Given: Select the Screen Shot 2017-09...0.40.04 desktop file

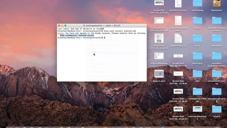Looking at the screenshot, I should click(159, 3).
